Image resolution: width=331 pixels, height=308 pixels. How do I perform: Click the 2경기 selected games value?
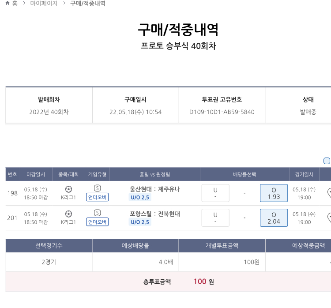point(49,262)
